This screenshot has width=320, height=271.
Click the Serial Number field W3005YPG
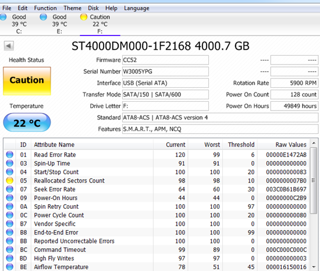(x=165, y=72)
